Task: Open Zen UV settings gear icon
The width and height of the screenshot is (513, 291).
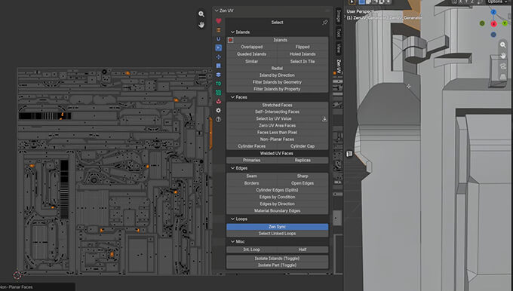Action: pyautogui.click(x=219, y=111)
